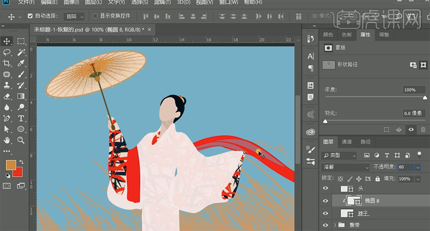Select the Lasso tool
The image size is (430, 231).
point(7,53)
